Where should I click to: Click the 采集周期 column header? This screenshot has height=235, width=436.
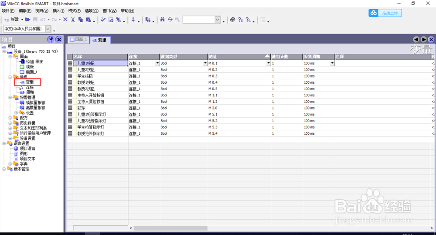point(318,56)
